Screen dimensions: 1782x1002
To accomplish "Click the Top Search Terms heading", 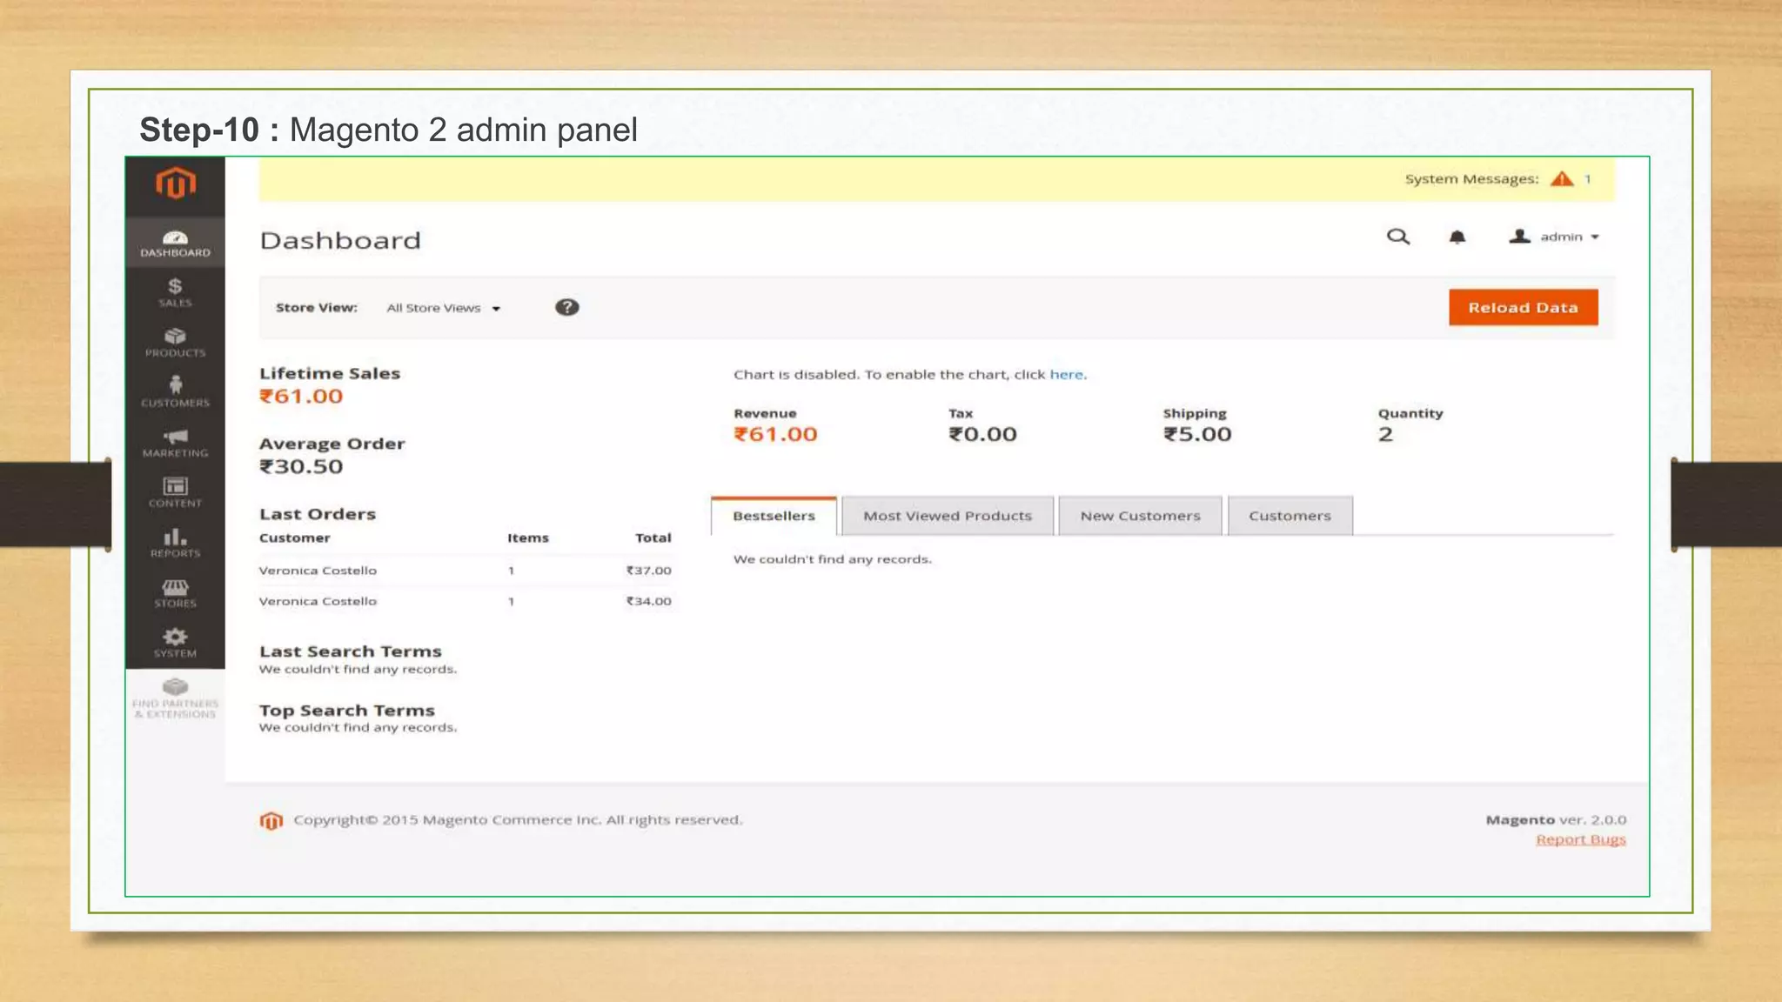I will click(347, 711).
